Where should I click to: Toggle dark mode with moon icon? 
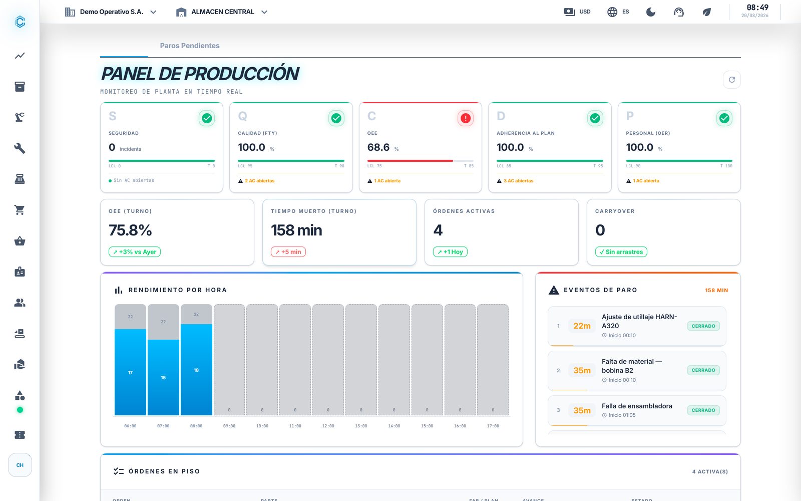pyautogui.click(x=650, y=12)
